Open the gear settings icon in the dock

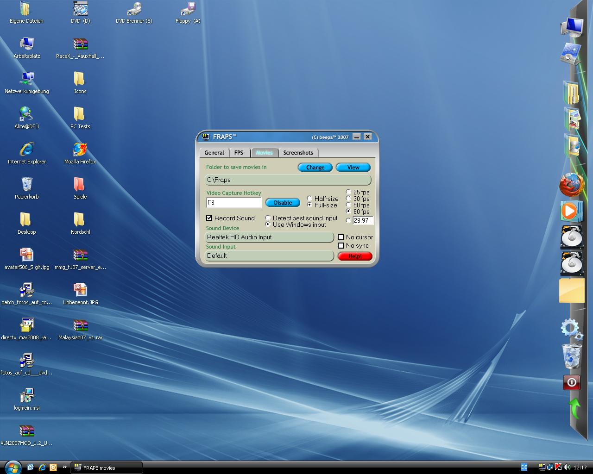click(570, 328)
